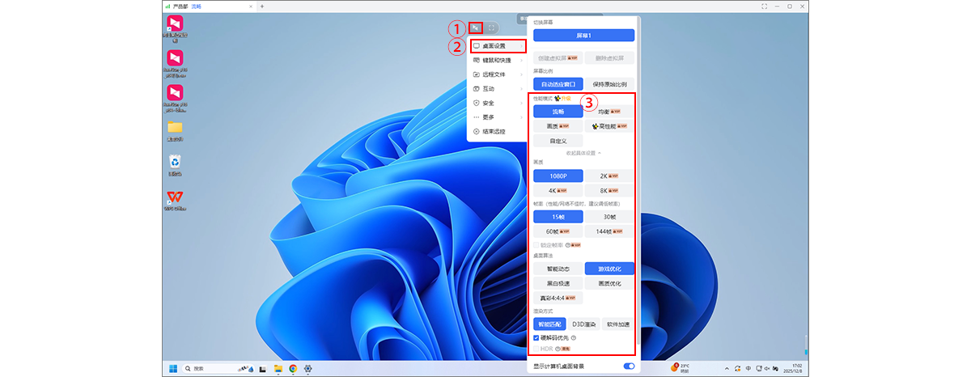
Task: Toggle 显示计算机桌面背景 switch off
Action: click(x=629, y=366)
